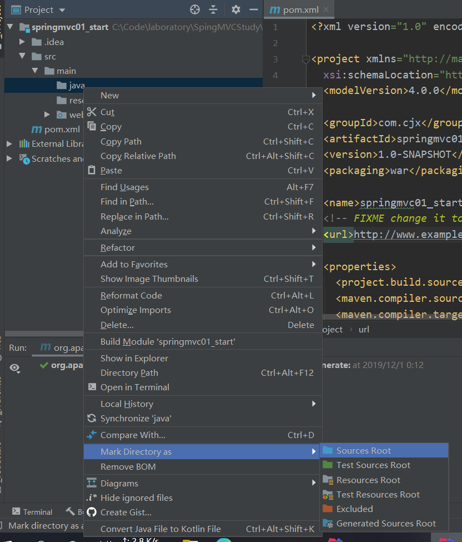Click the Copy icon in context menu

[x=92, y=126]
